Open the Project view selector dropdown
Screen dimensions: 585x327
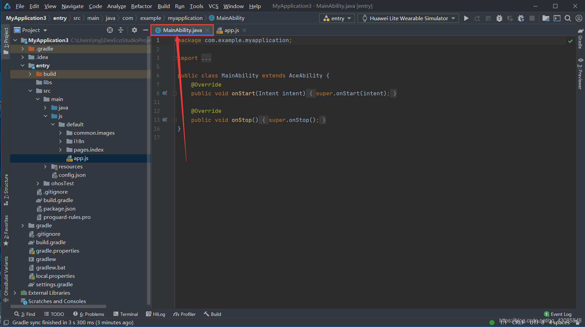click(x=30, y=30)
